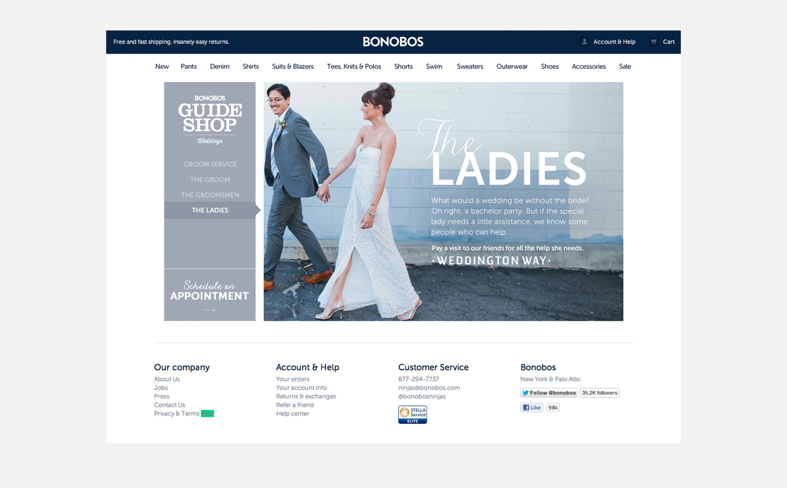The image size is (787, 488).
Task: Click the shopping cart icon
Action: click(654, 42)
